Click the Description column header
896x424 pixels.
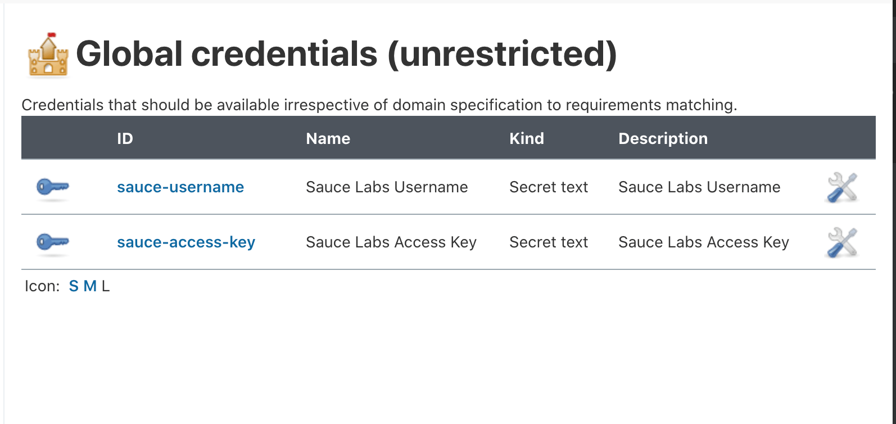point(663,138)
